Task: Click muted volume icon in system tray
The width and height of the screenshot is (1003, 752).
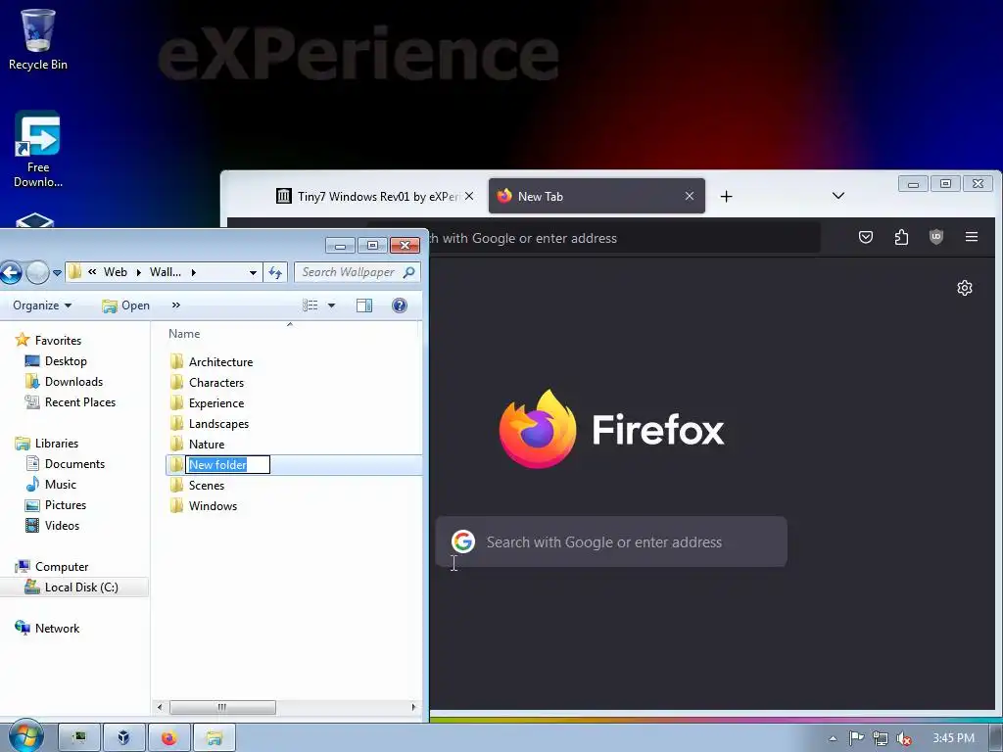Action: [903, 738]
